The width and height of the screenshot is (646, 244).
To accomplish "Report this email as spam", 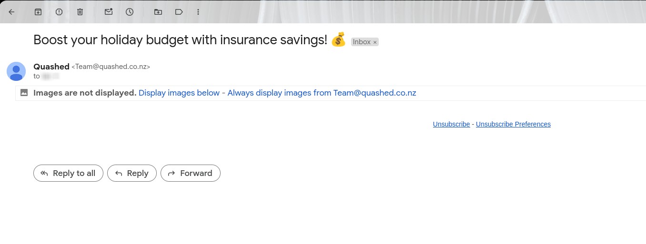I will [59, 12].
